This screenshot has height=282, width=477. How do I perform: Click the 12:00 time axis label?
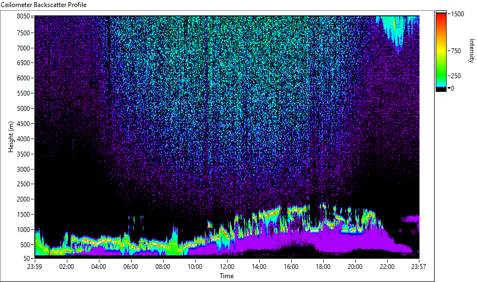[227, 267]
